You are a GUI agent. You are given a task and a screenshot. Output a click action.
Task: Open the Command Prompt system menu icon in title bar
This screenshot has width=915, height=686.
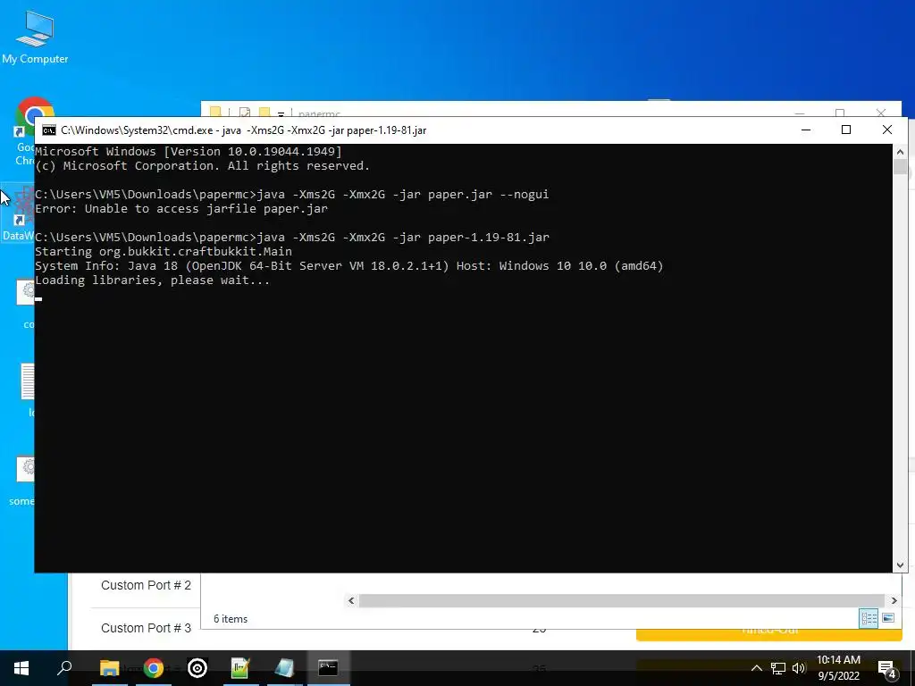tap(49, 130)
